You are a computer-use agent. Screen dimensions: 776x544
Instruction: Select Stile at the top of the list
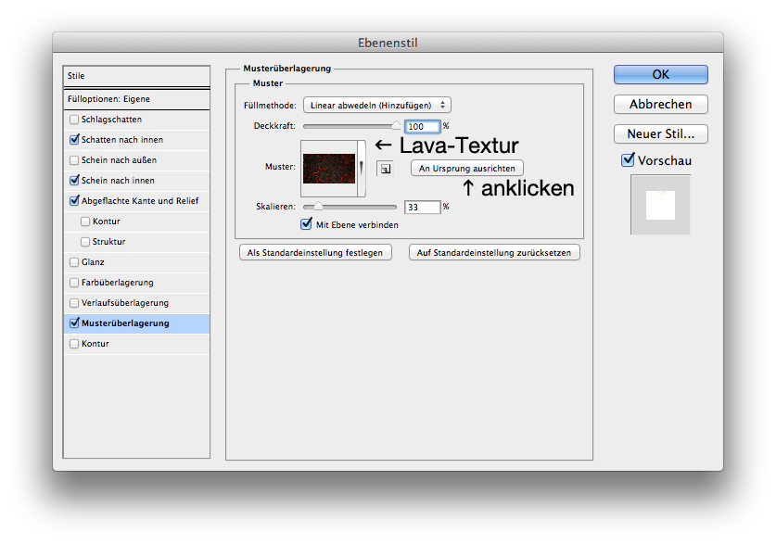tap(136, 76)
